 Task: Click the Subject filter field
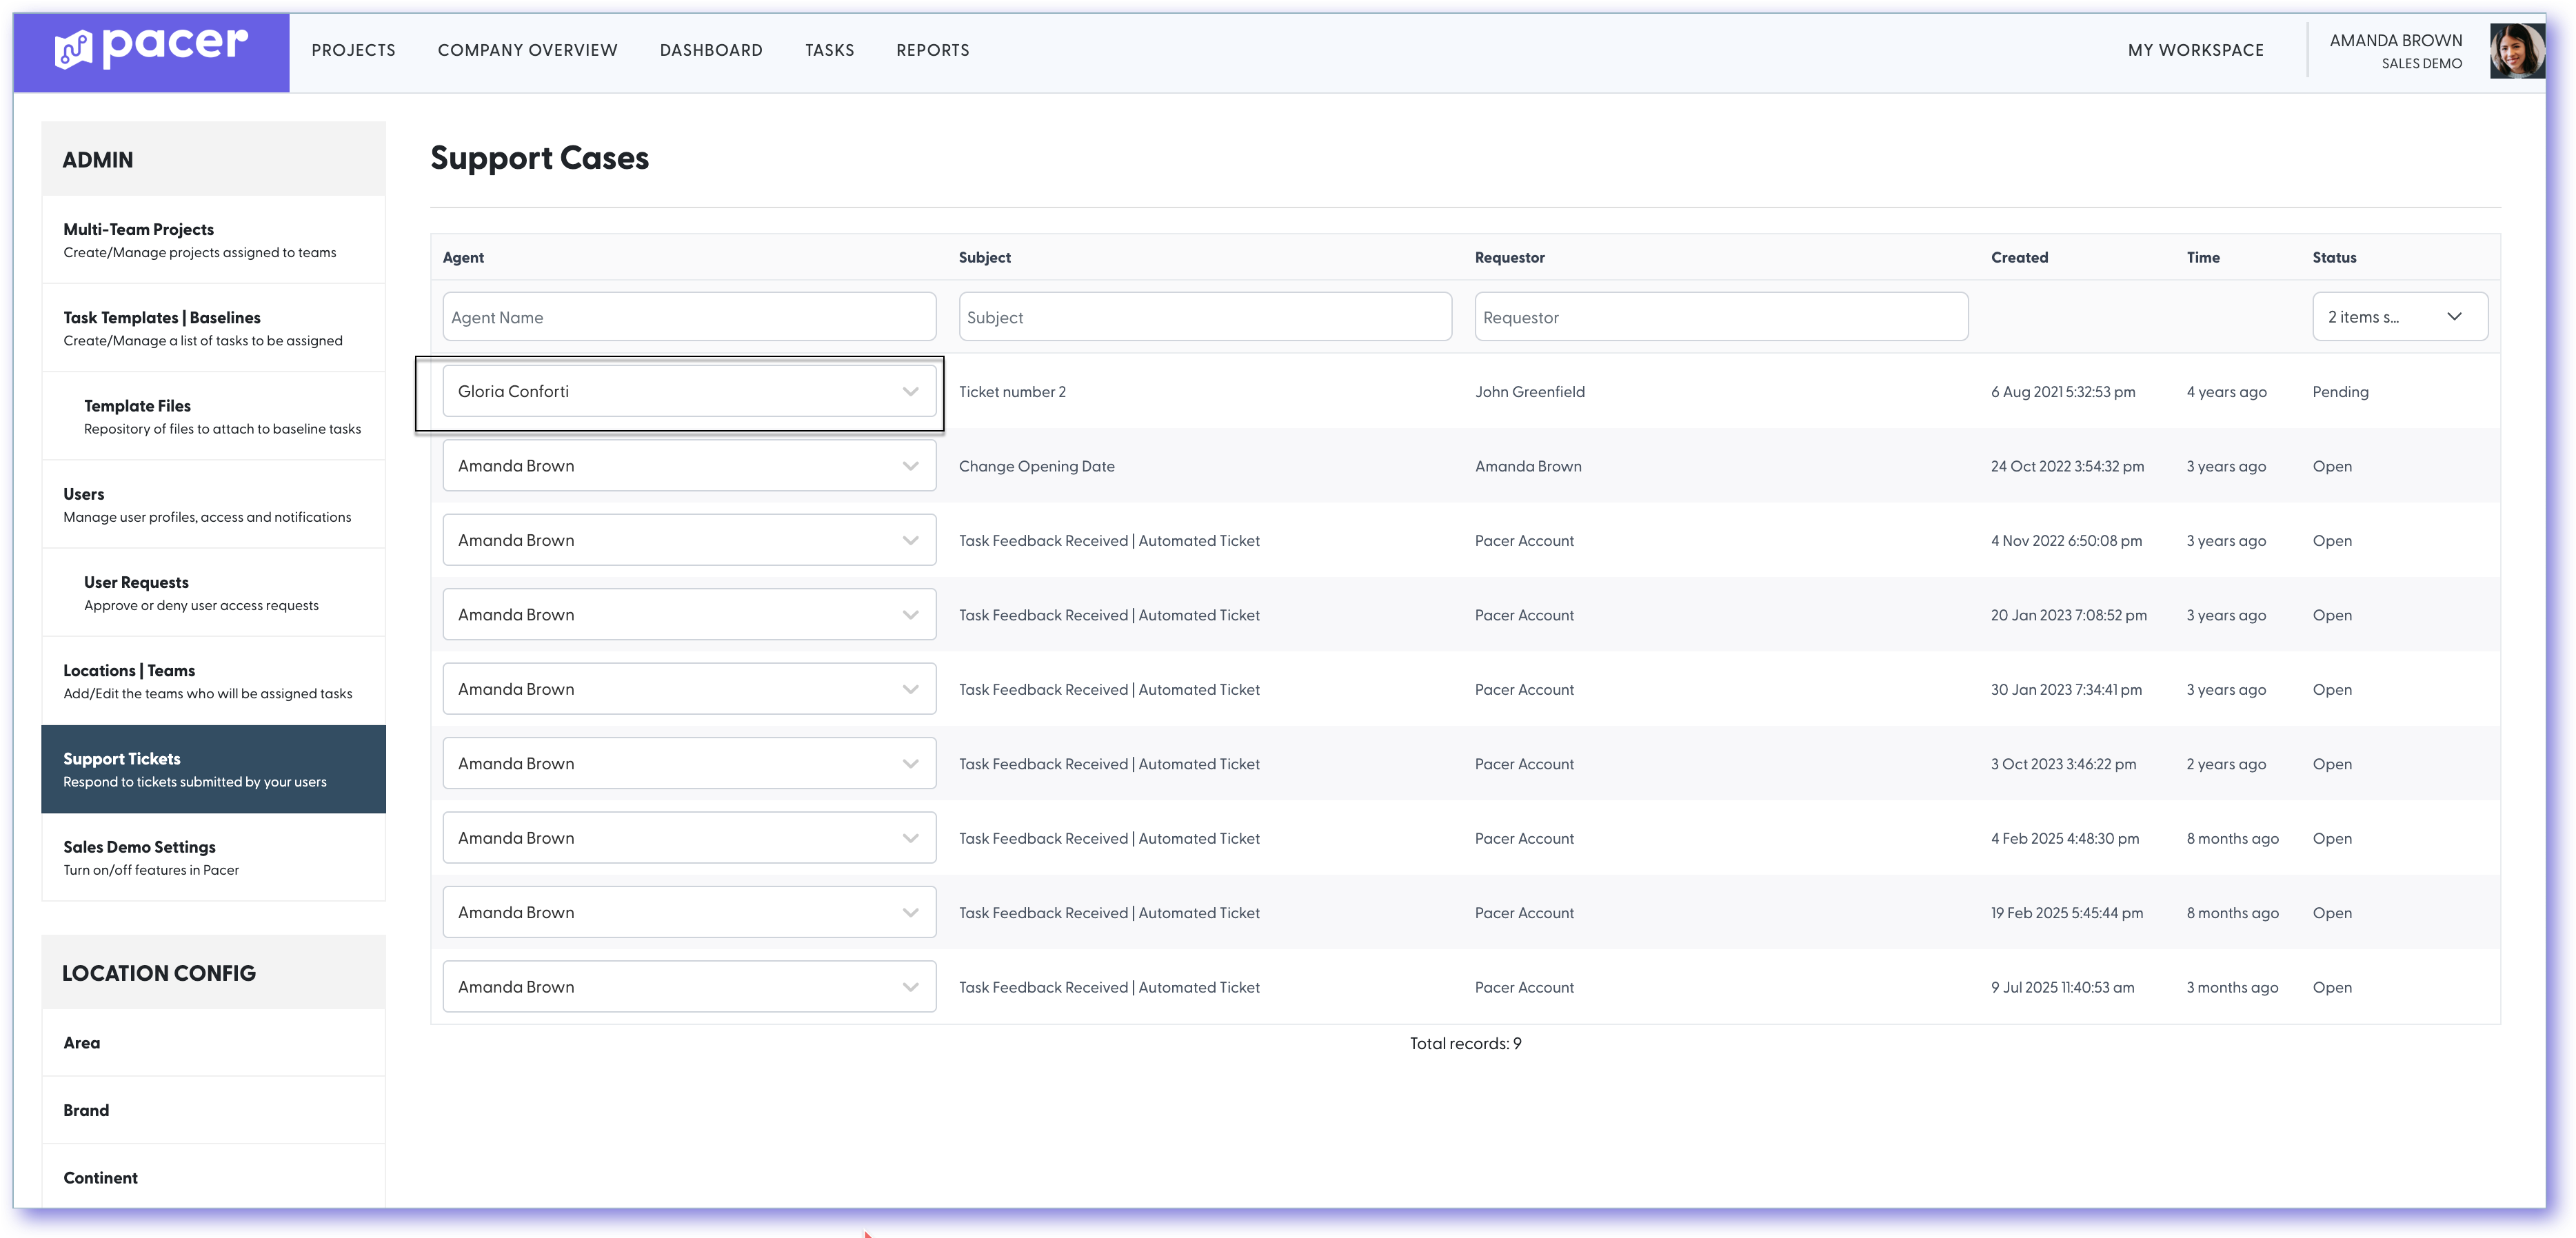(1205, 317)
